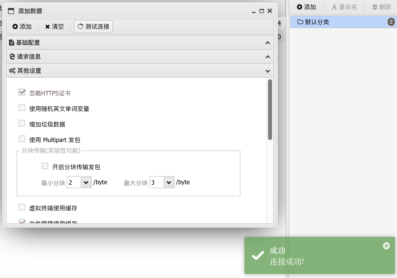
Task: Toggle 忽略HTTPS证书 checkbox
Action: pyautogui.click(x=22, y=92)
